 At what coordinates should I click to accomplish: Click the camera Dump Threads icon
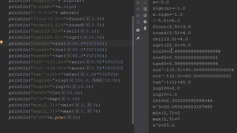point(138,16)
